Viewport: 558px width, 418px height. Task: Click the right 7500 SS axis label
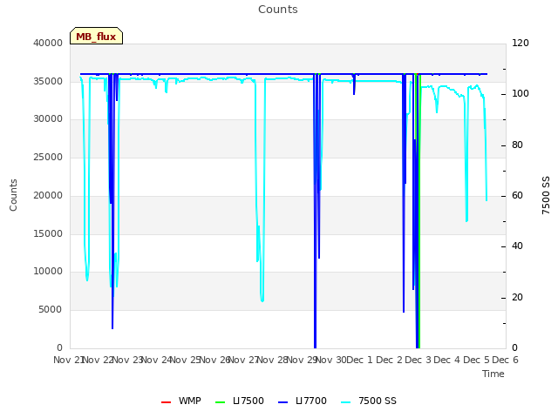click(x=546, y=195)
